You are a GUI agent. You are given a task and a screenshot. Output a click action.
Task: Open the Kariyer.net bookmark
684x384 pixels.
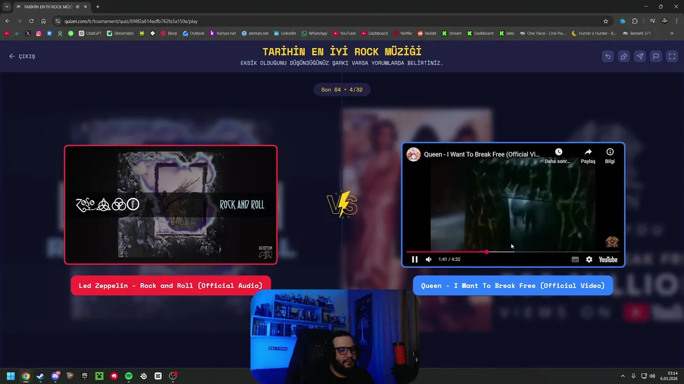[223, 33]
